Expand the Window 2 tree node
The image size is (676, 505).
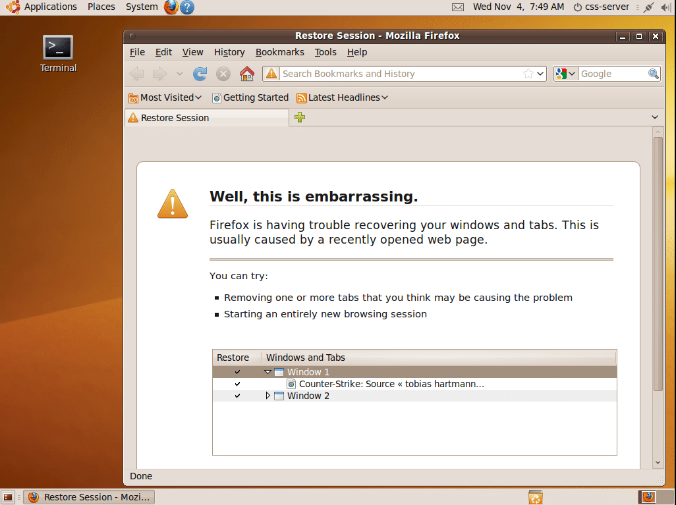coord(268,396)
